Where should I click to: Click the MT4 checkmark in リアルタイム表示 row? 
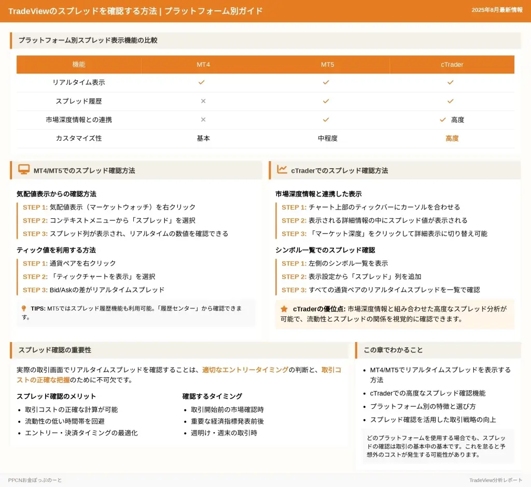point(202,82)
